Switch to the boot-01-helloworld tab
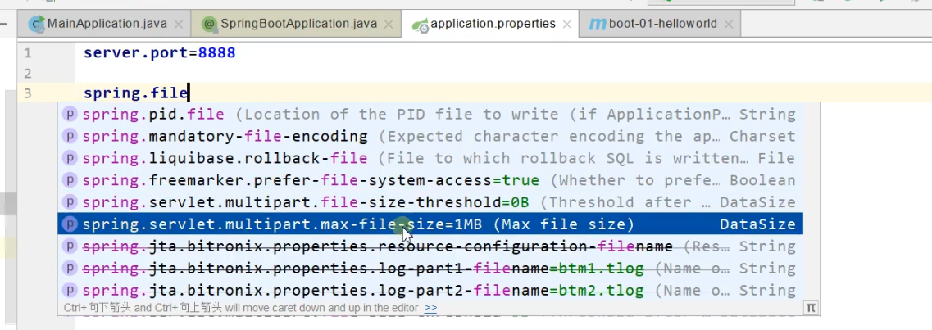Image resolution: width=932 pixels, height=330 pixels. click(660, 25)
